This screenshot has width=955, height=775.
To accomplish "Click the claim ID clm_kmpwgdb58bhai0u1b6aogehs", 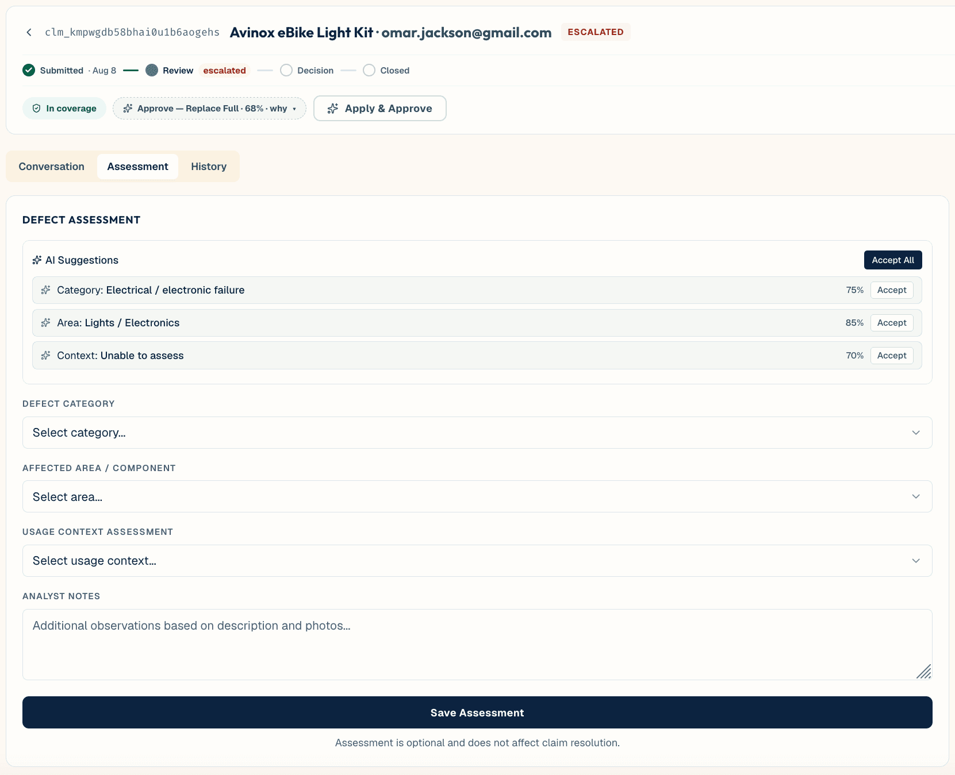I will point(132,32).
